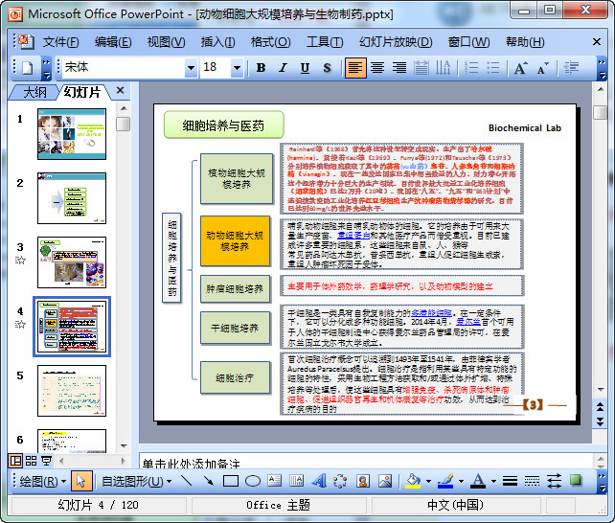Select the Line drawing tool
615x523 pixels.
(x=185, y=481)
